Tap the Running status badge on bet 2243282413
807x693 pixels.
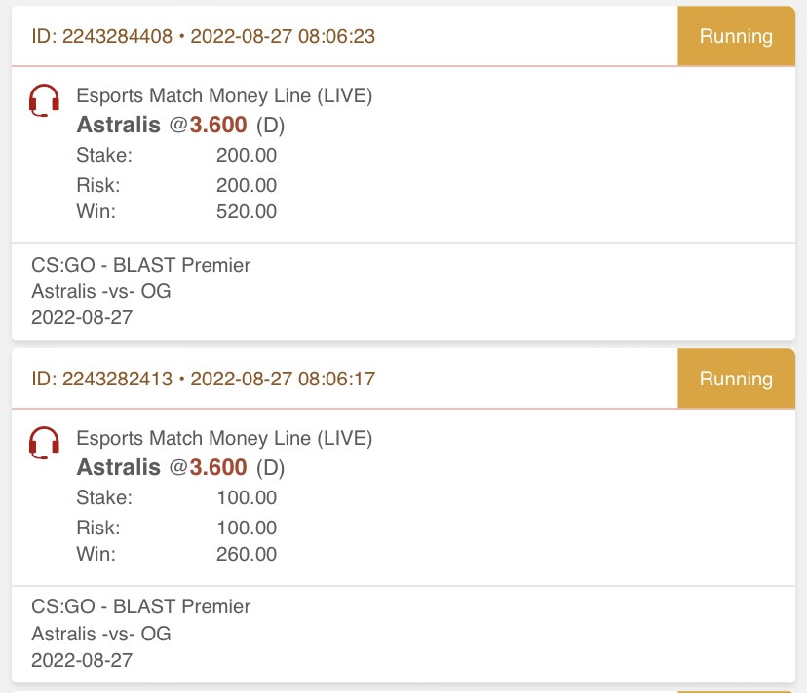click(x=736, y=379)
